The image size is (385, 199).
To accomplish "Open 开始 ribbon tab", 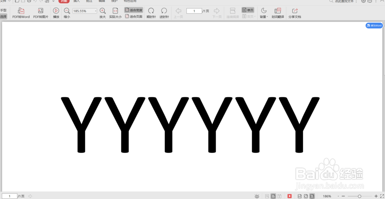I will click(x=64, y=1).
